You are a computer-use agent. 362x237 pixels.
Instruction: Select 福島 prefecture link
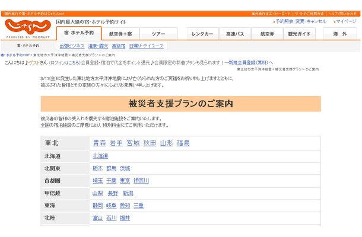pos(183,143)
